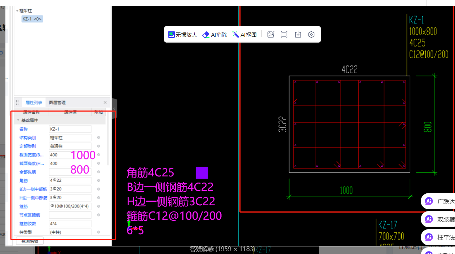
Task: Click the green 800 height dimension
Action: [428, 127]
